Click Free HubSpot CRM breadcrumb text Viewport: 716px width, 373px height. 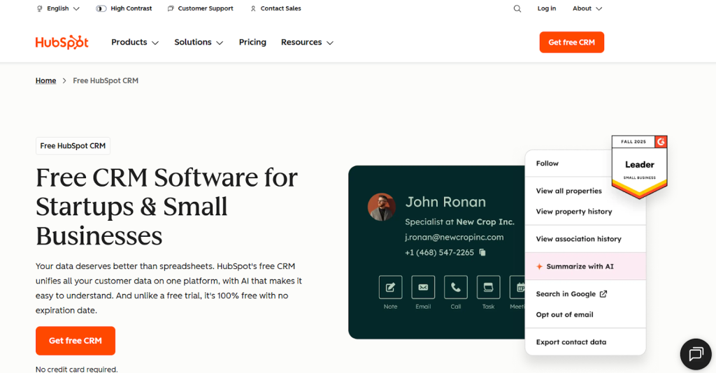point(106,81)
